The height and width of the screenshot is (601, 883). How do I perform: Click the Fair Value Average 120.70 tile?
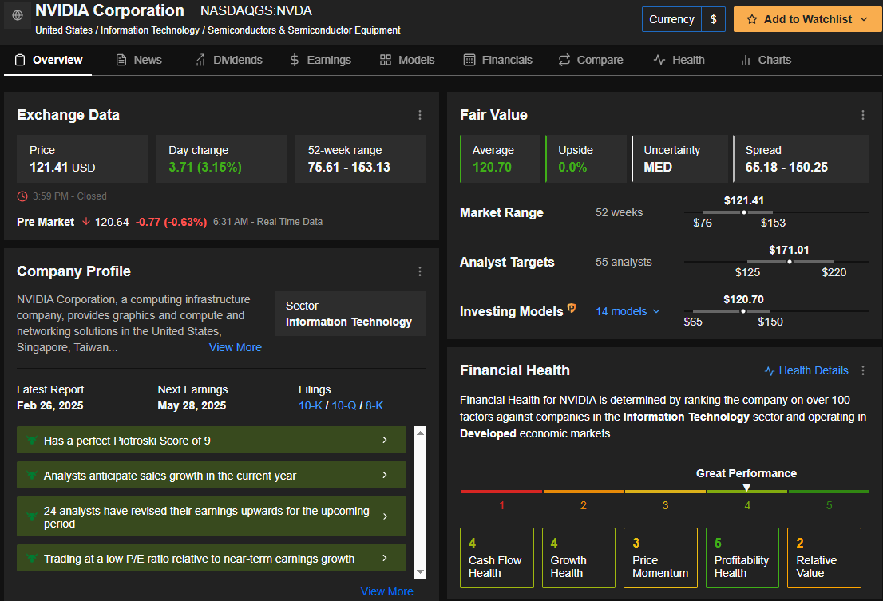click(x=500, y=159)
